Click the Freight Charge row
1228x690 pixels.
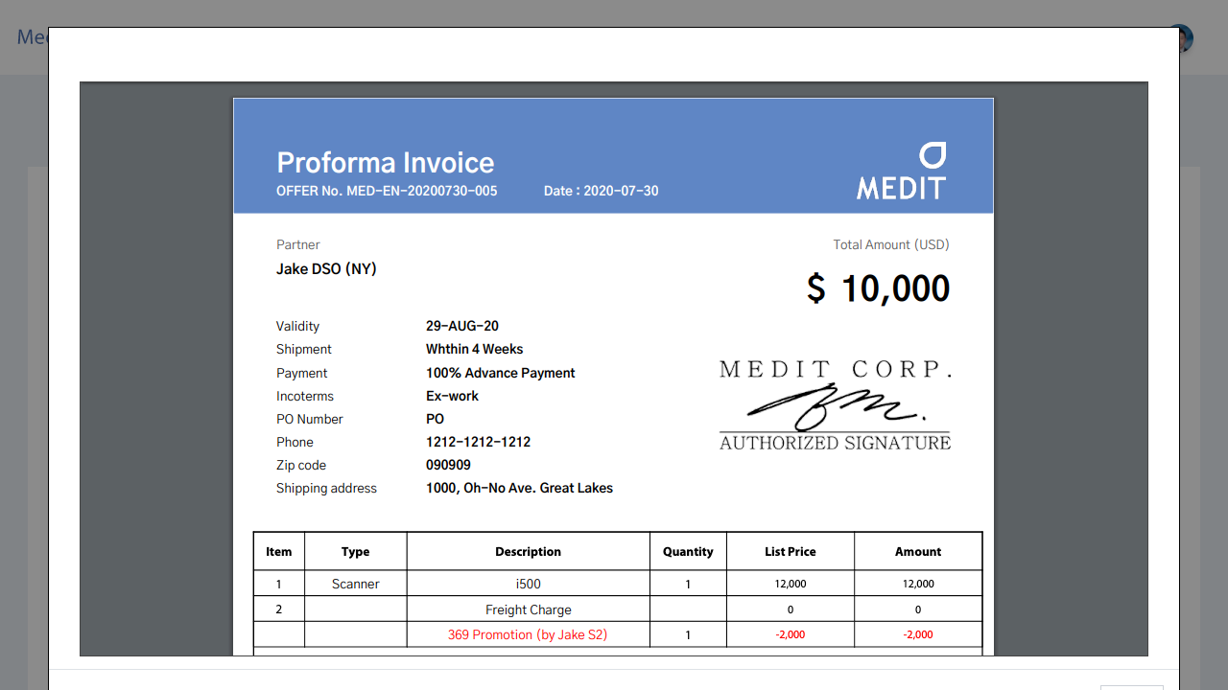point(528,609)
